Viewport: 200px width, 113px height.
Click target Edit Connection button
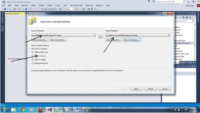(x=114, y=40)
